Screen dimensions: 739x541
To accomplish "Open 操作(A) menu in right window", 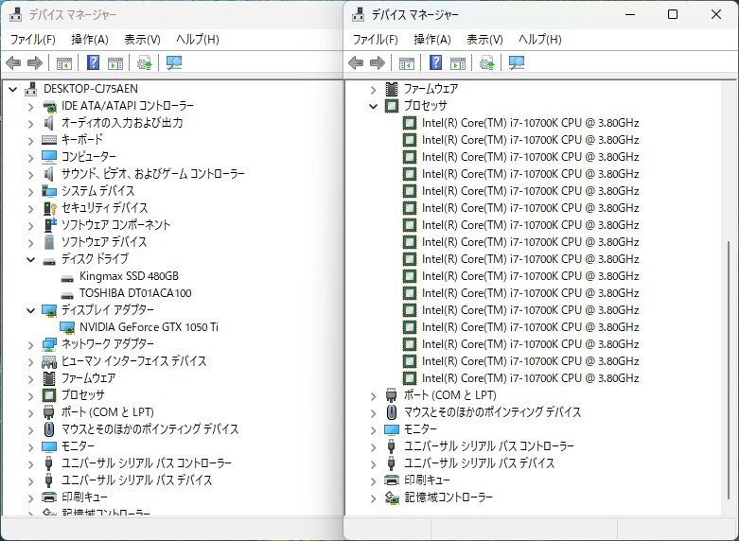I will pyautogui.click(x=432, y=40).
